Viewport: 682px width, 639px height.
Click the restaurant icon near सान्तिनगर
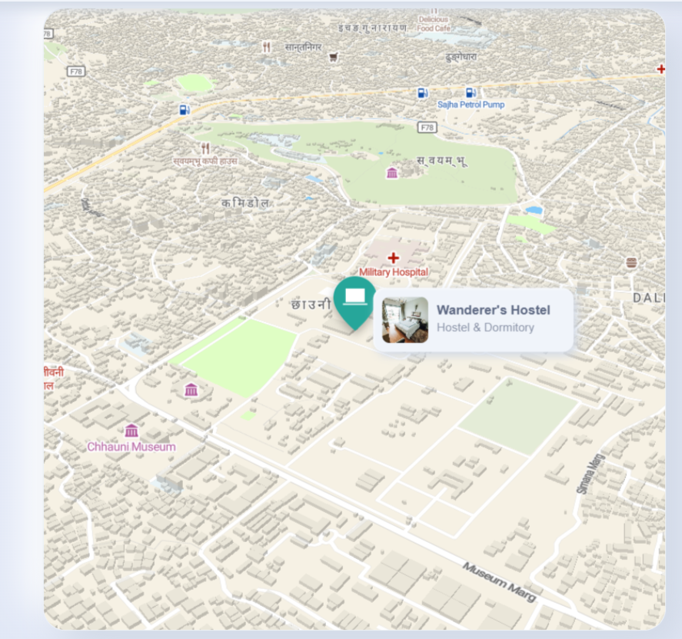267,45
